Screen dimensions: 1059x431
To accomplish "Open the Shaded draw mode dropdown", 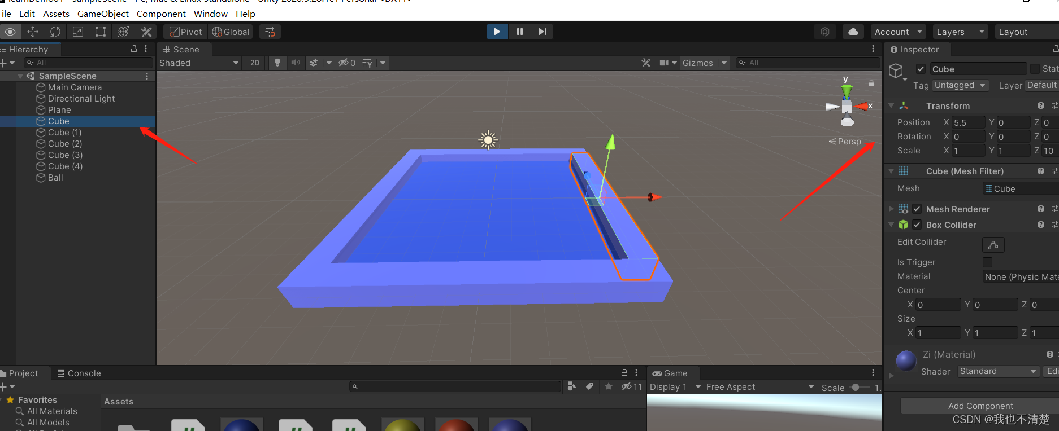I will (199, 63).
